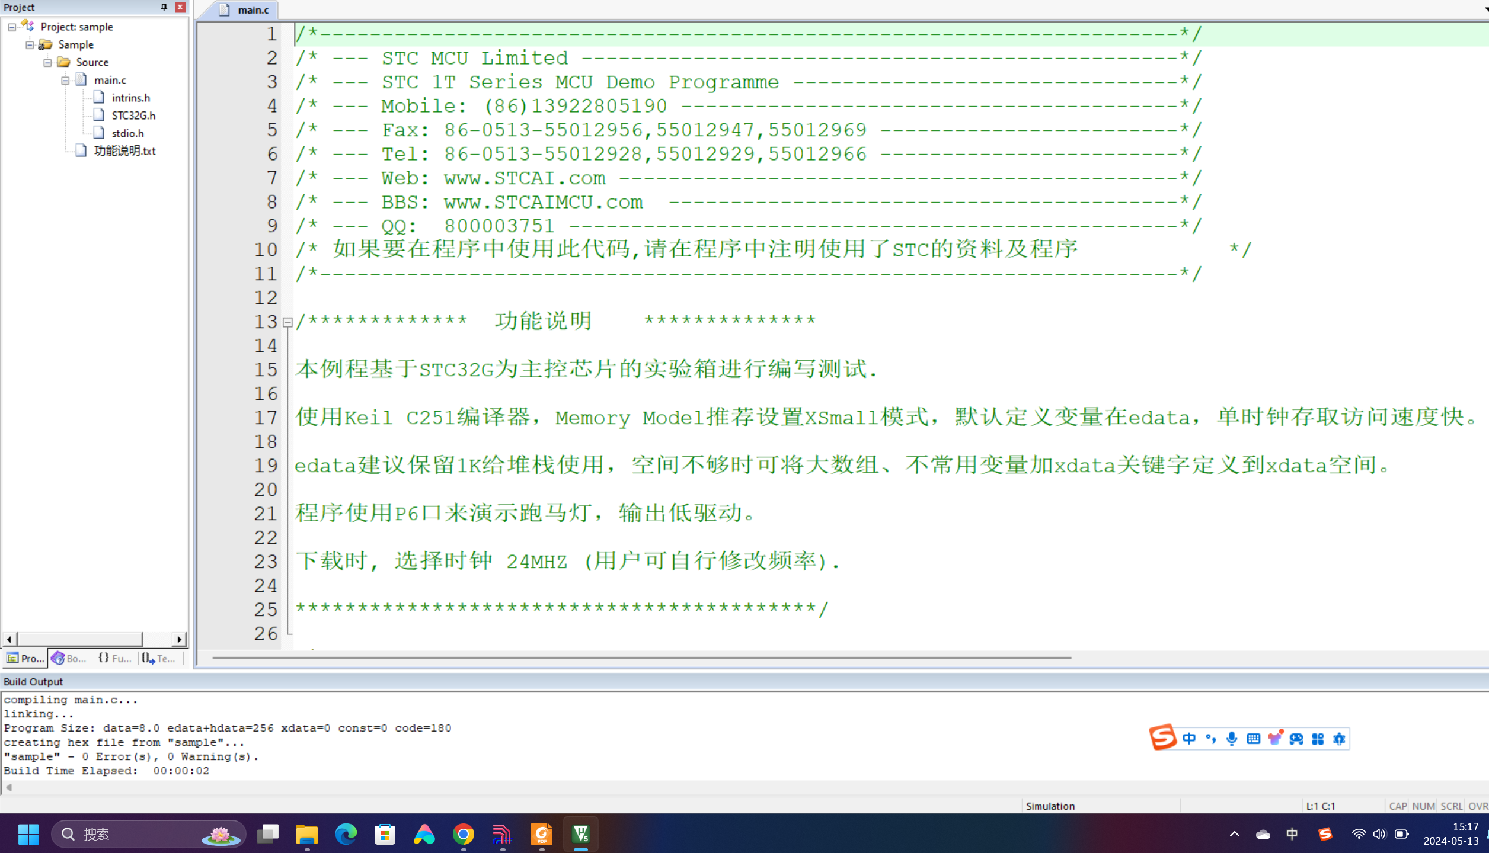Click the NUM status indicator
Image resolution: width=1489 pixels, height=853 pixels.
pyautogui.click(x=1423, y=806)
